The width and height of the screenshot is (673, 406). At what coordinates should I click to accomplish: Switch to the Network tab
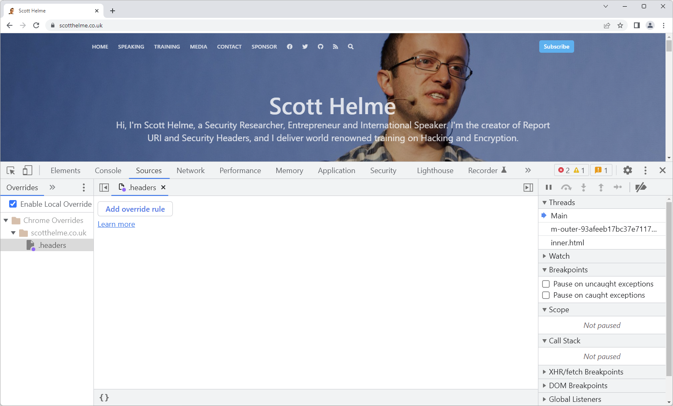[191, 171]
